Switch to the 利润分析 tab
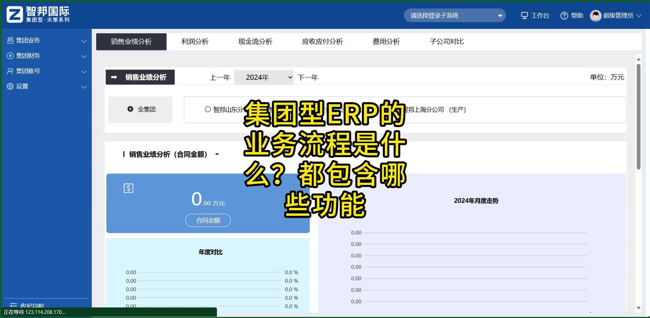 [x=195, y=42]
